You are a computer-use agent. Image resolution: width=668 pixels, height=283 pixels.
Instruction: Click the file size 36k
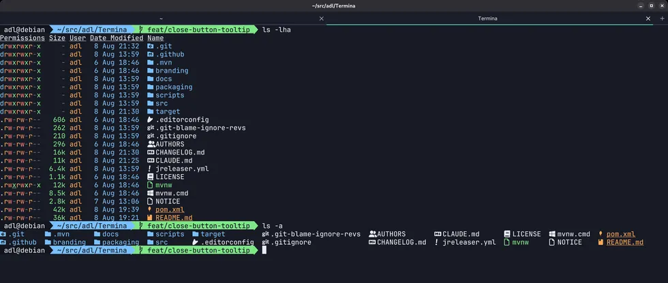pyautogui.click(x=59, y=218)
